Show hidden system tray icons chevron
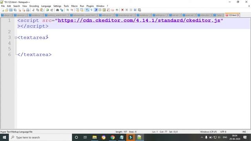Screen dimensions: 251x141 [202, 137]
